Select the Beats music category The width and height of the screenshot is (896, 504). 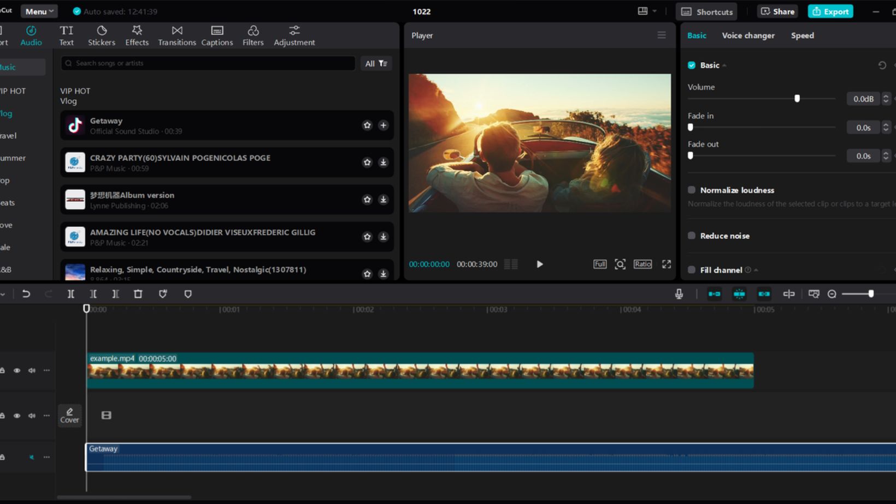coord(8,203)
